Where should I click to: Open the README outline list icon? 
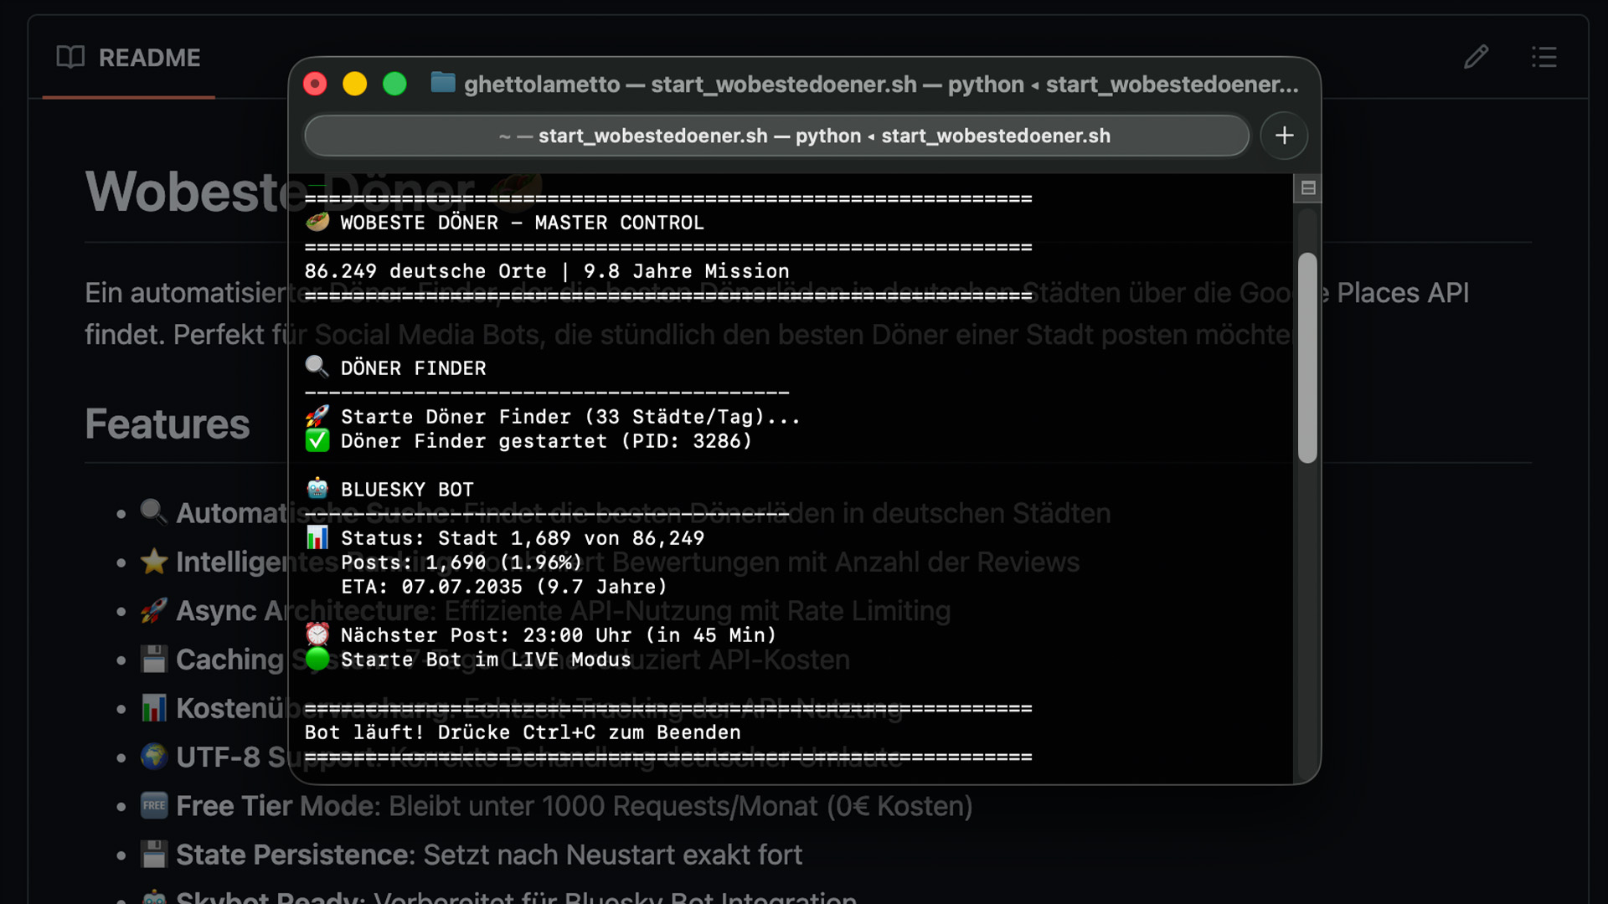[x=1544, y=57]
